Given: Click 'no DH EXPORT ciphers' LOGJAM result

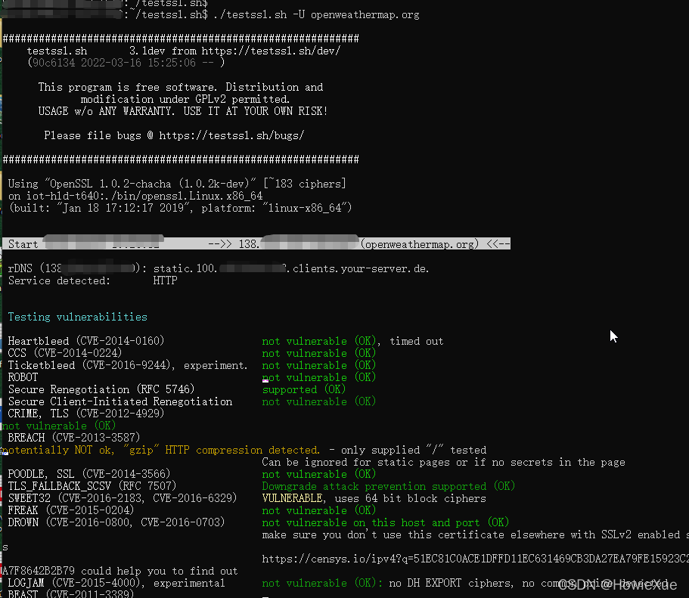Looking at the screenshot, I should (x=451, y=583).
